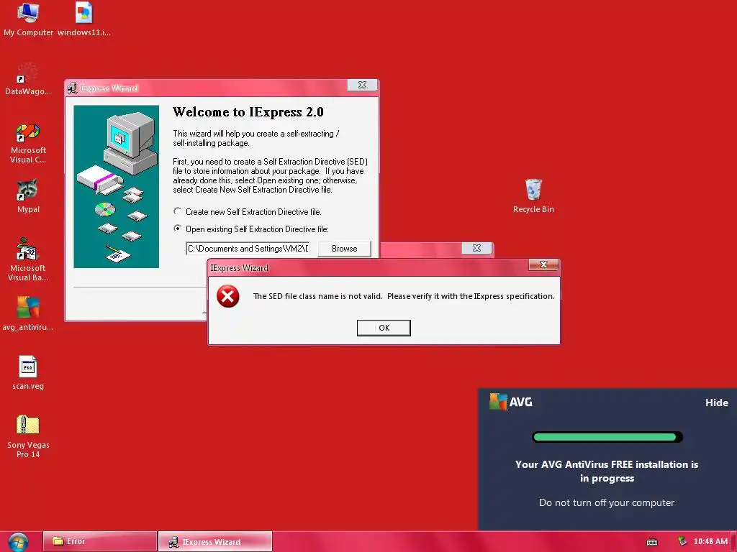This screenshot has width=737, height=552.
Task: Click the SED file path input field
Action: point(248,249)
